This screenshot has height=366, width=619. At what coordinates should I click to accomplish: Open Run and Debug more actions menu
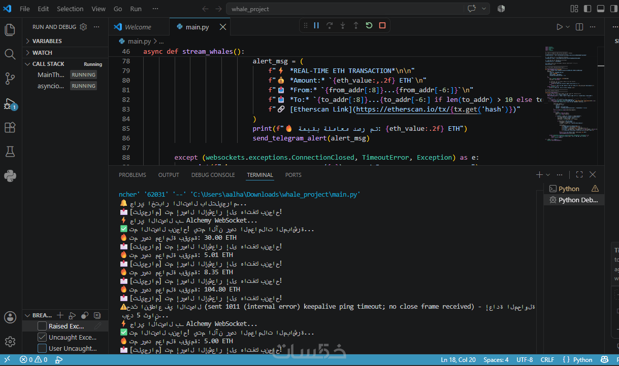(96, 27)
